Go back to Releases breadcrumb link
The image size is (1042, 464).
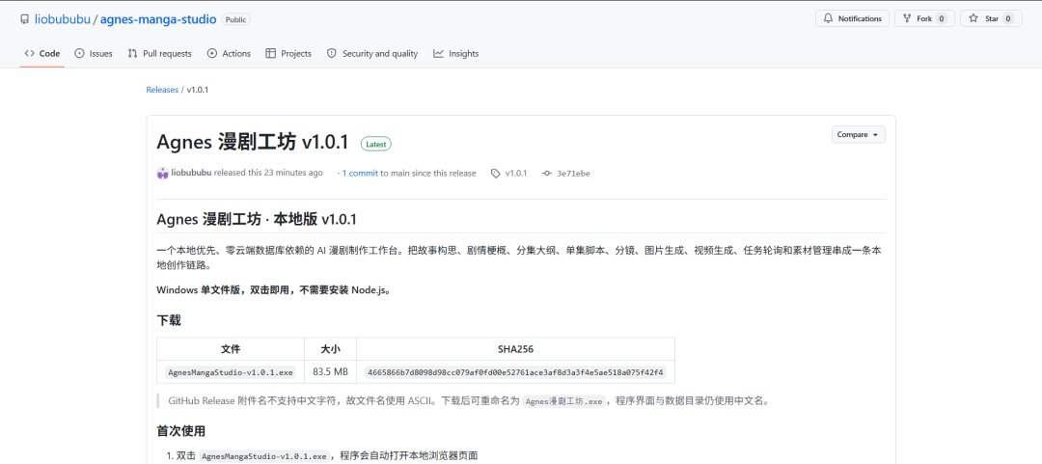click(162, 89)
